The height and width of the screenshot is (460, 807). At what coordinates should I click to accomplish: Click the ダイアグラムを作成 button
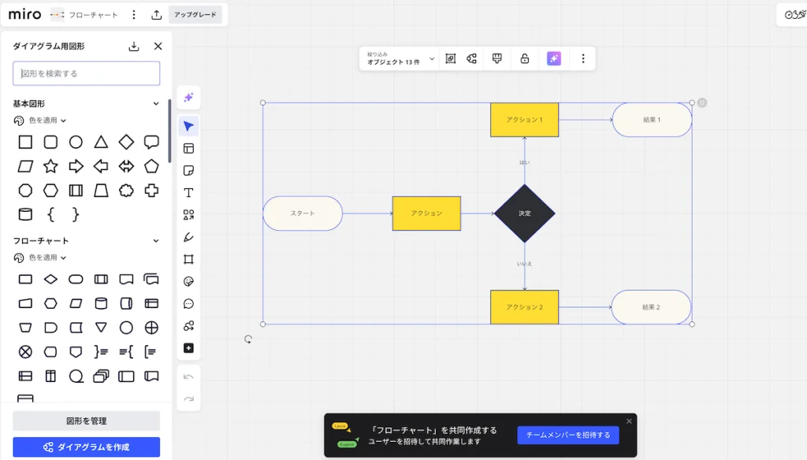click(x=87, y=447)
